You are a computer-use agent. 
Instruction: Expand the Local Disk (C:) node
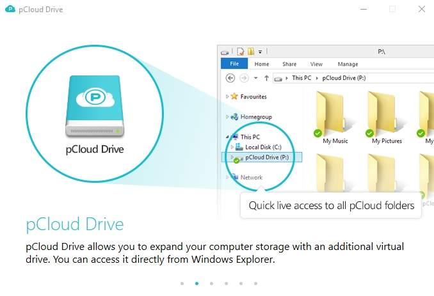[x=232, y=147]
